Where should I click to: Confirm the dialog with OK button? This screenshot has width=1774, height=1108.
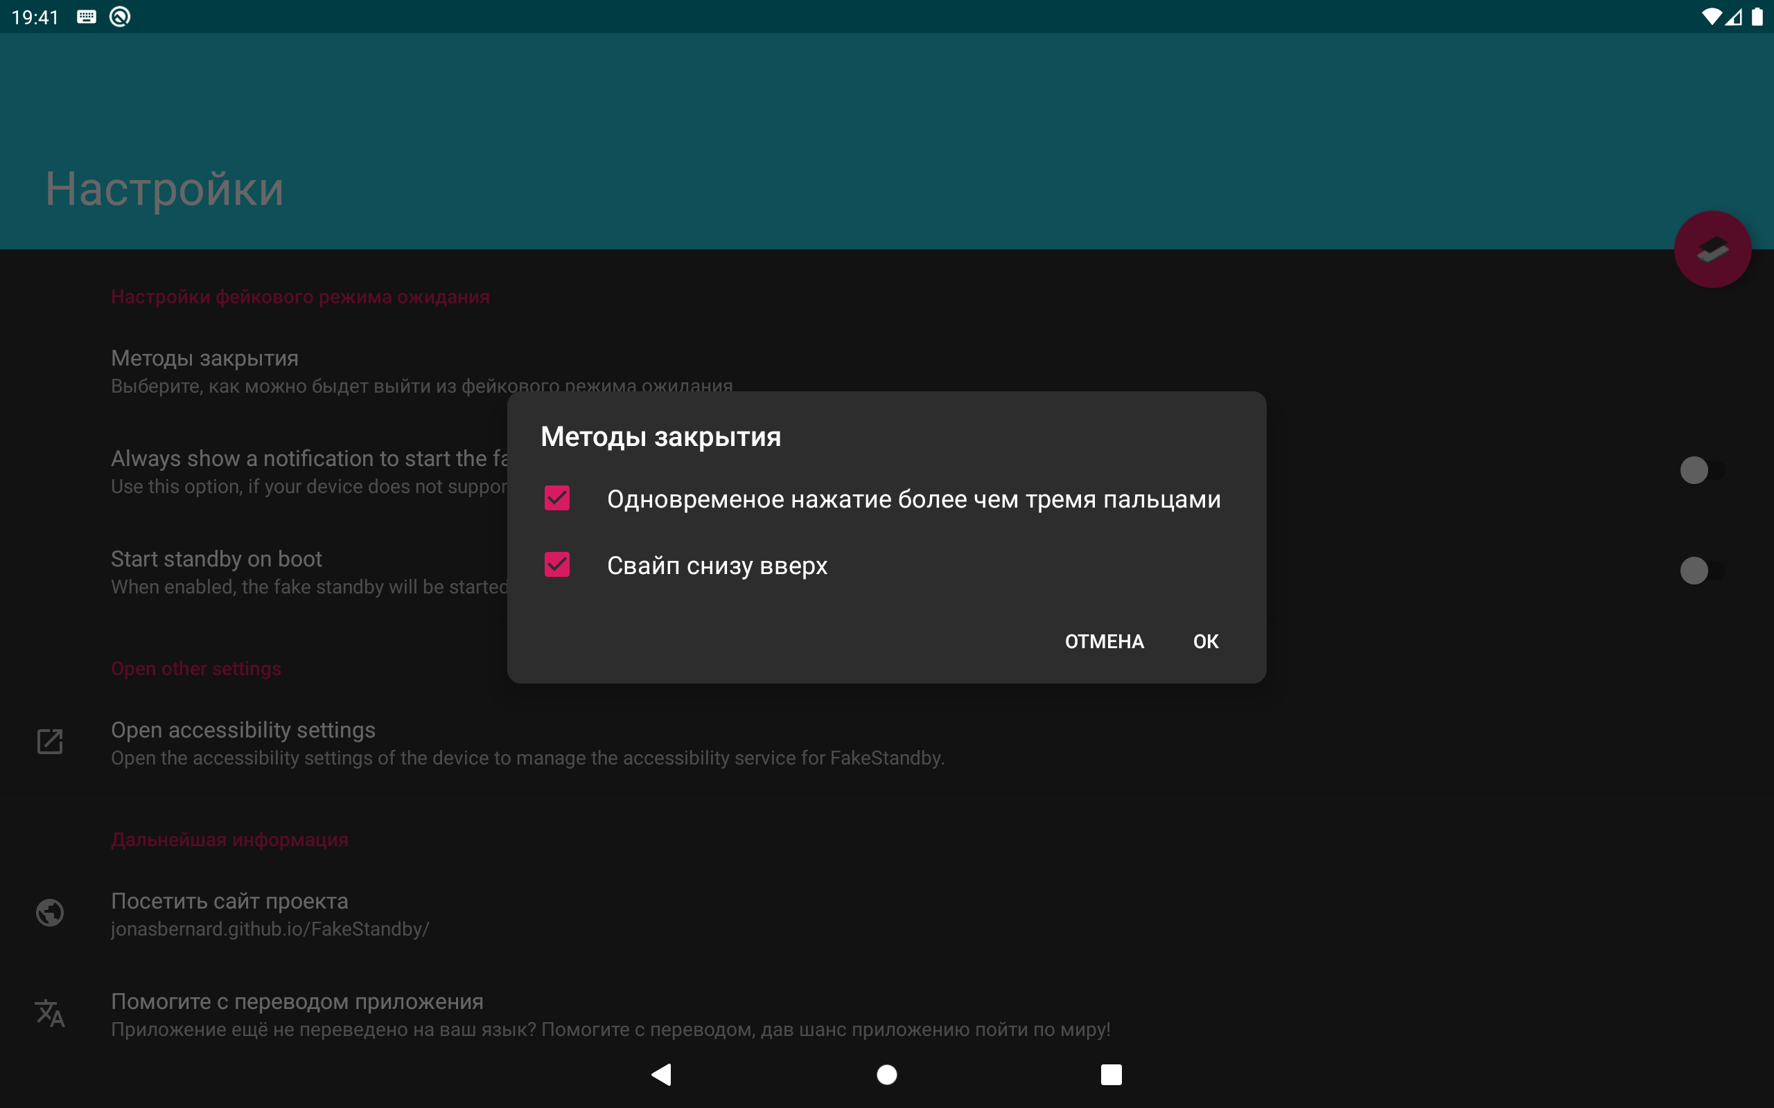click(1205, 641)
